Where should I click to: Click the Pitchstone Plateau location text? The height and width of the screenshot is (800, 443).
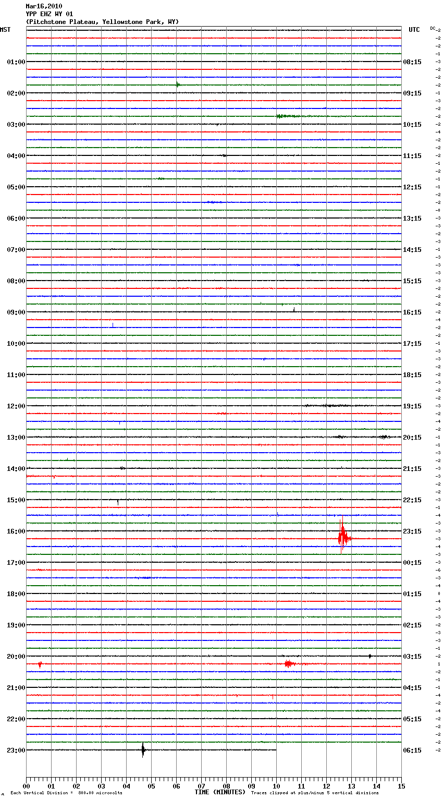click(102, 22)
